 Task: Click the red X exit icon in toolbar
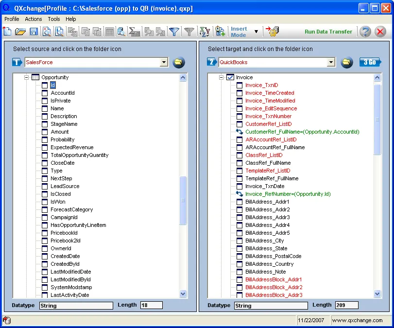(380, 32)
